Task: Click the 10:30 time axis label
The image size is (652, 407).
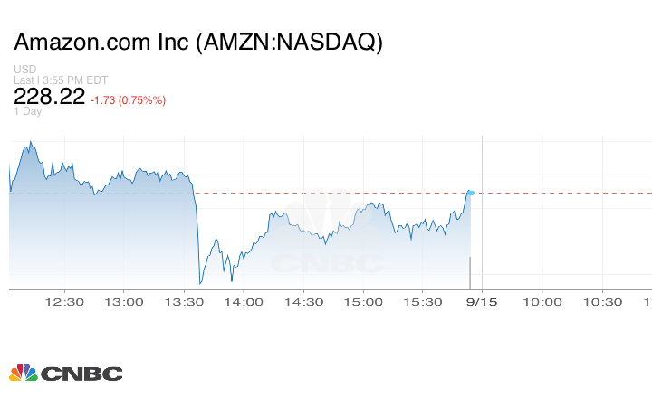Action: [601, 302]
